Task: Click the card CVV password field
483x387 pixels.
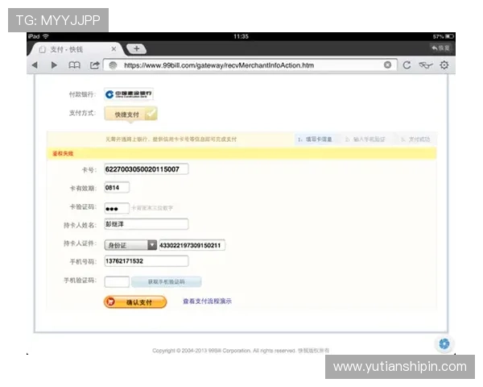Action: (117, 208)
